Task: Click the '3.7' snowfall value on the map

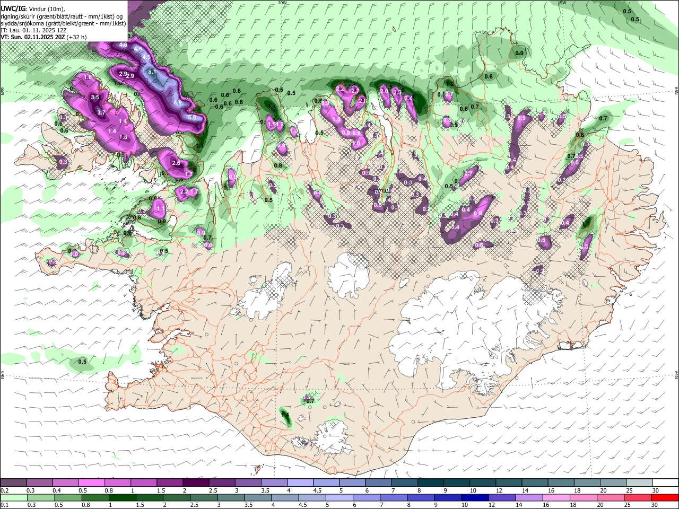Action: pos(101,112)
